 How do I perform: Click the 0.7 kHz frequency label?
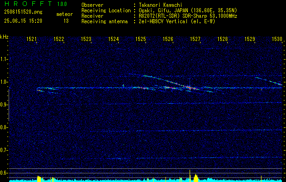coord(4,150)
